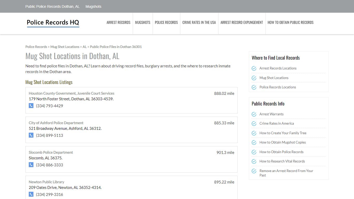354x199 pixels.
Task: Open the Police Records HQ logo
Action: [x=53, y=23]
